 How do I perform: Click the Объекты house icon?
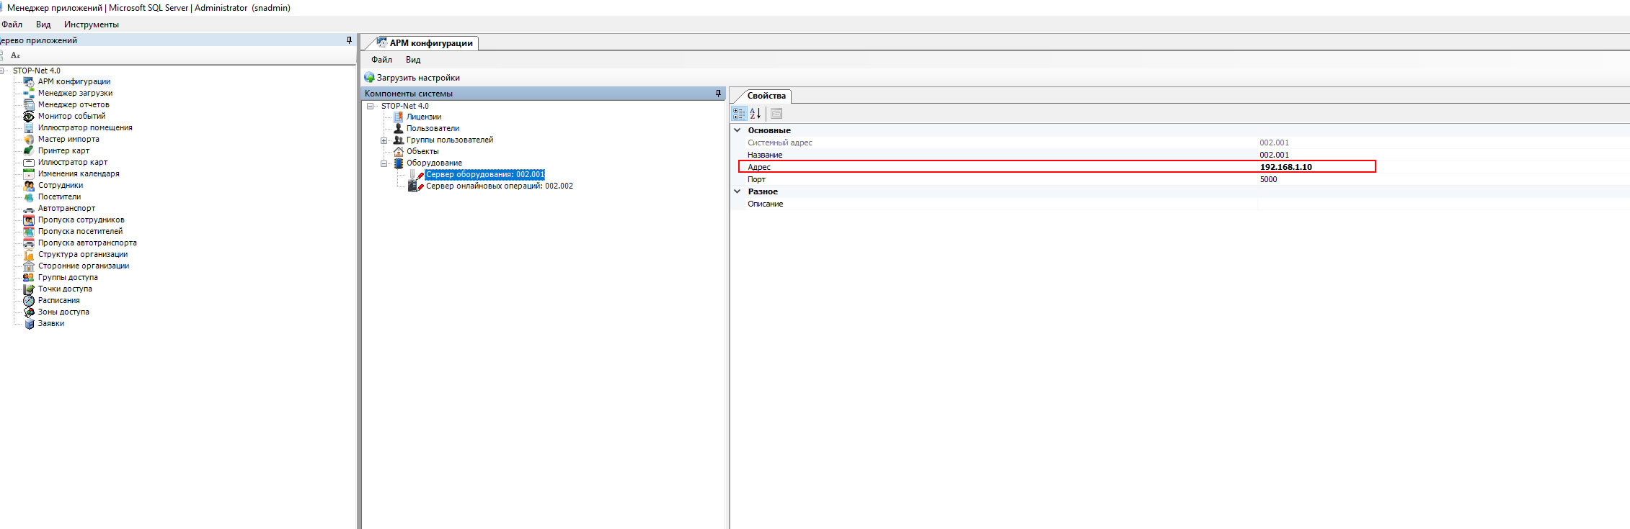(398, 151)
